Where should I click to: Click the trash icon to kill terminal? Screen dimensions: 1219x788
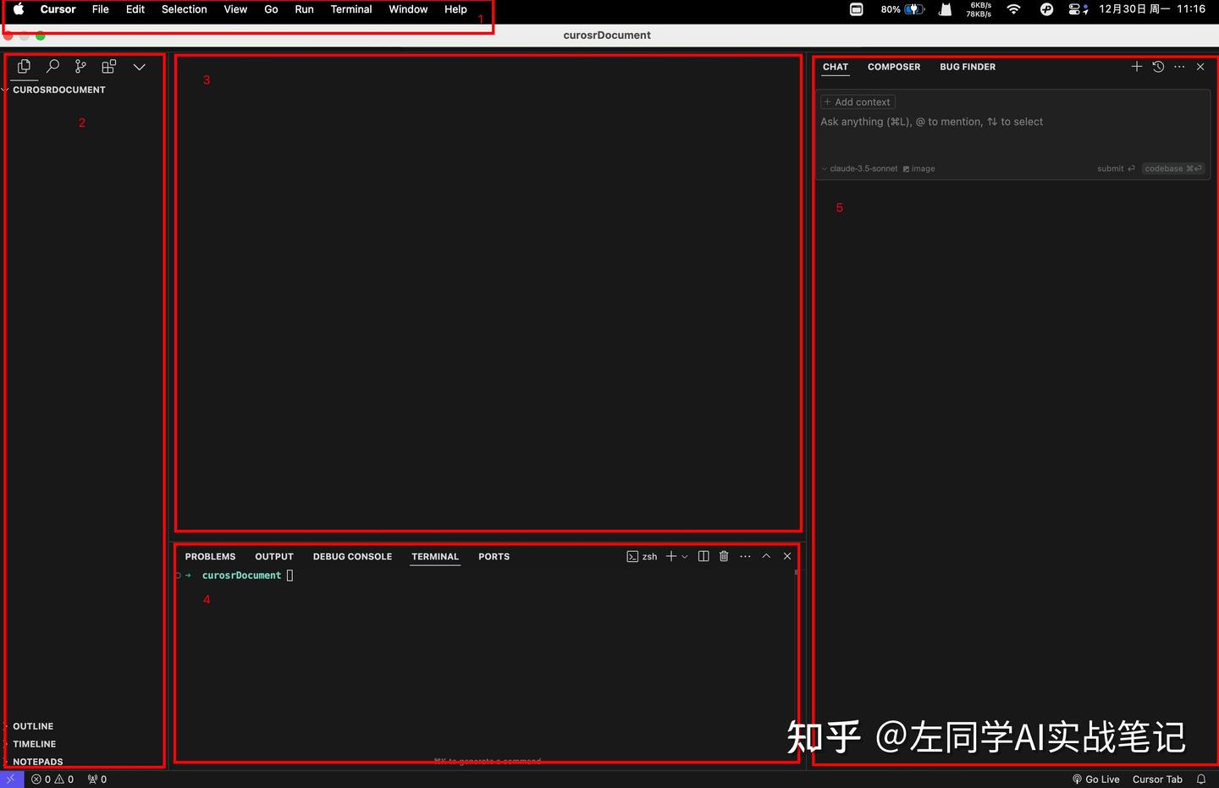[723, 556]
